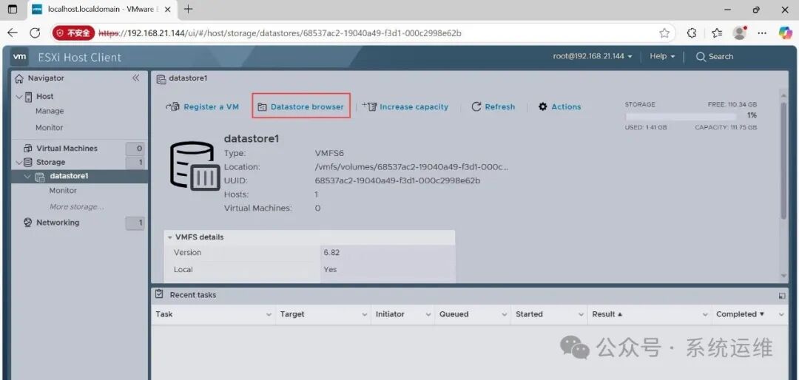799x380 pixels.
Task: Open the root@192.168.21.144 user dropdown
Action: click(593, 56)
